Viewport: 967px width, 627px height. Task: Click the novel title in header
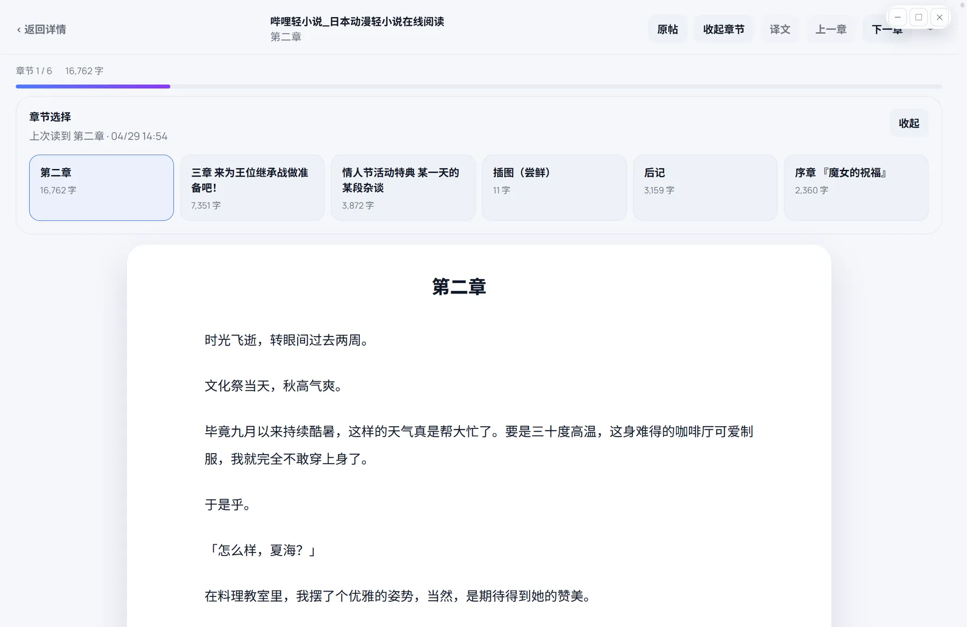357,21
